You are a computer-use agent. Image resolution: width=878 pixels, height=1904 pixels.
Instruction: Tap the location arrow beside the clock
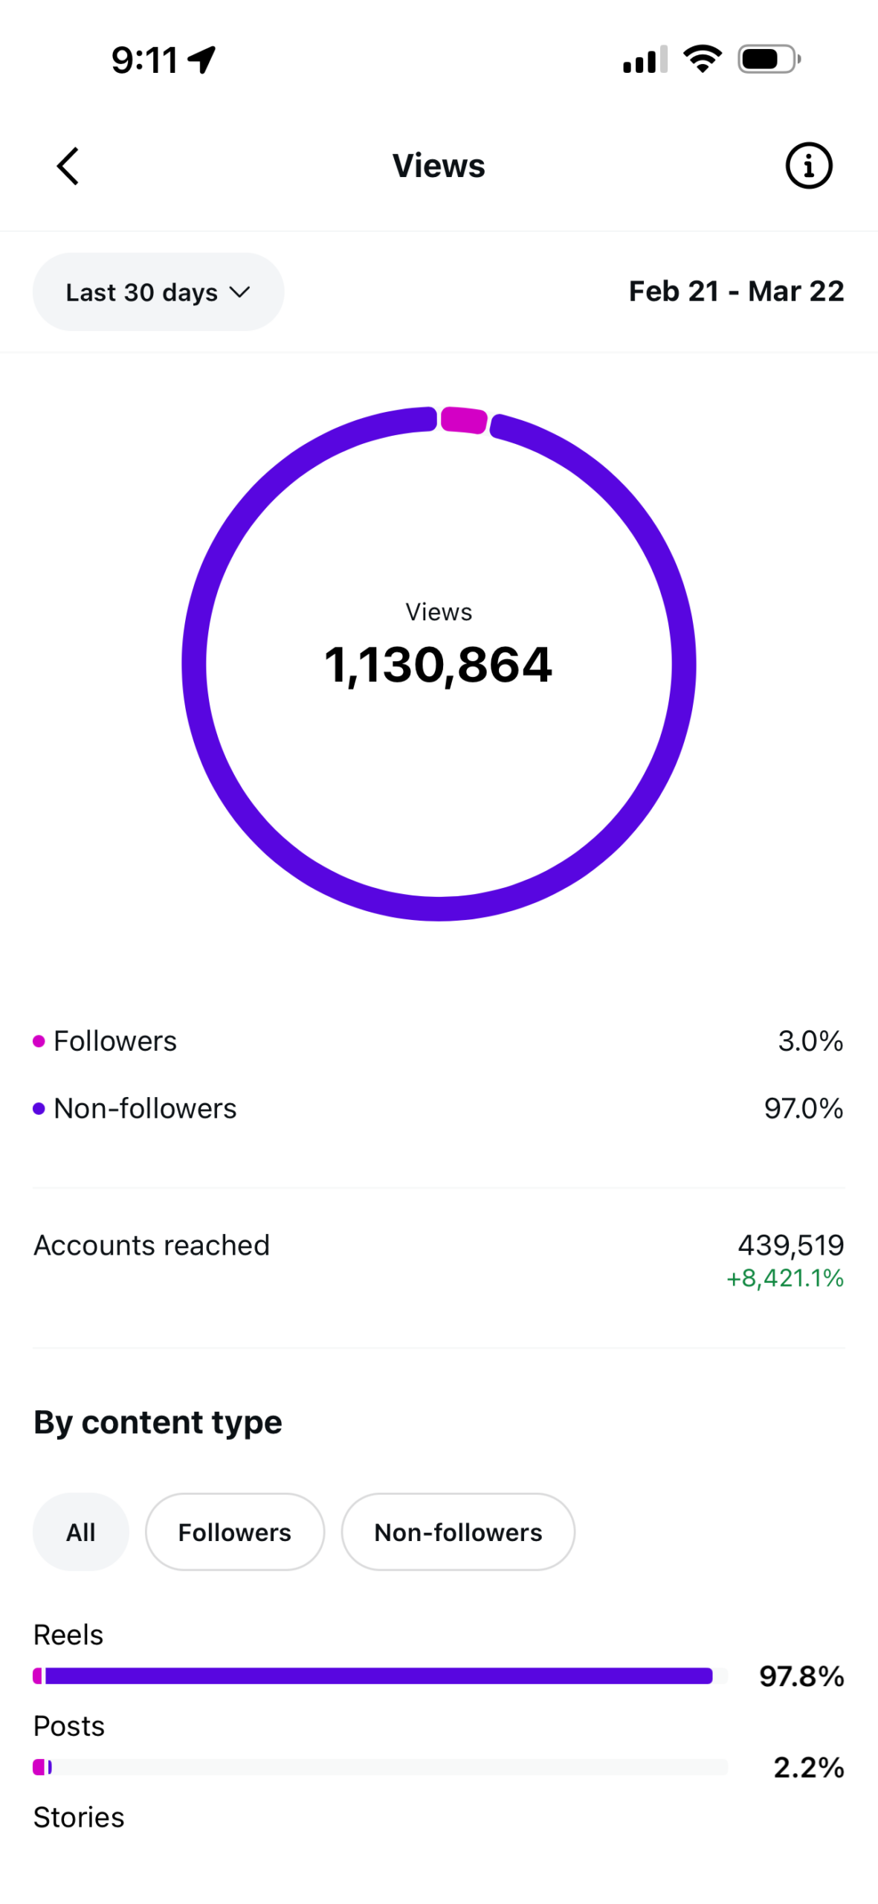pyautogui.click(x=201, y=59)
